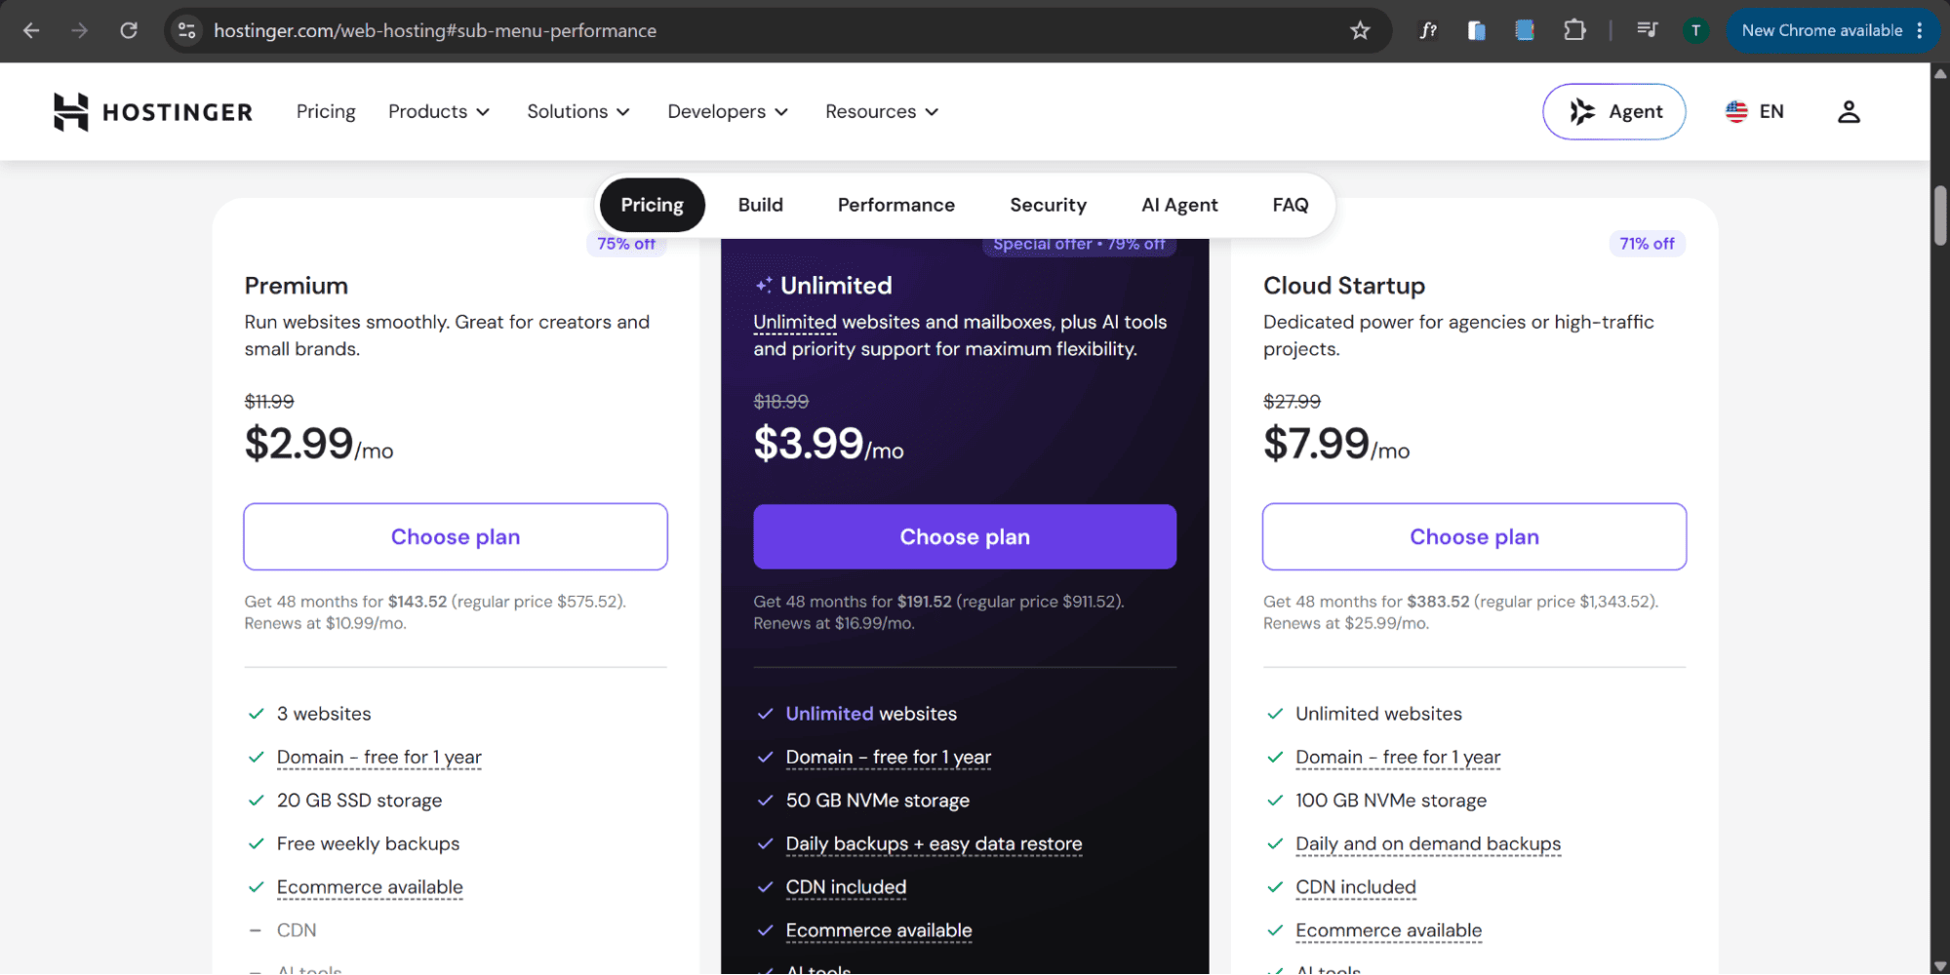Click the address bar URL
Screen dimensions: 1950x975
point(435,30)
